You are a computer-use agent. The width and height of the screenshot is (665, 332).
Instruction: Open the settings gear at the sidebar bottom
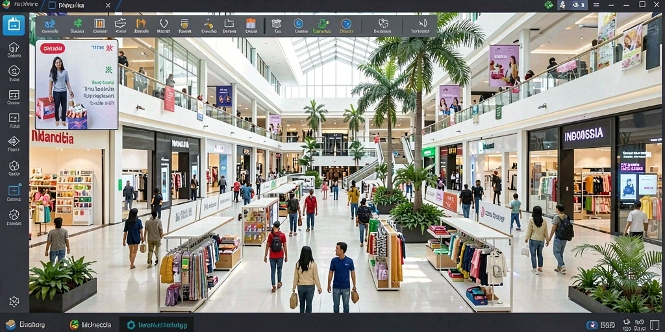(14, 302)
